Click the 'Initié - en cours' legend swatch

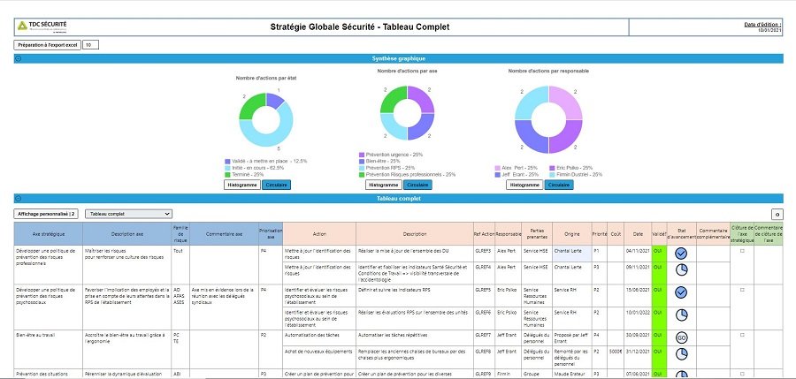(x=228, y=168)
